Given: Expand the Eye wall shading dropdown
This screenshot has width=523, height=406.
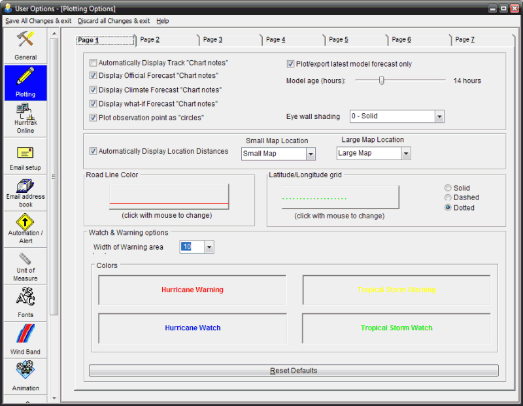Looking at the screenshot, I should tap(439, 116).
